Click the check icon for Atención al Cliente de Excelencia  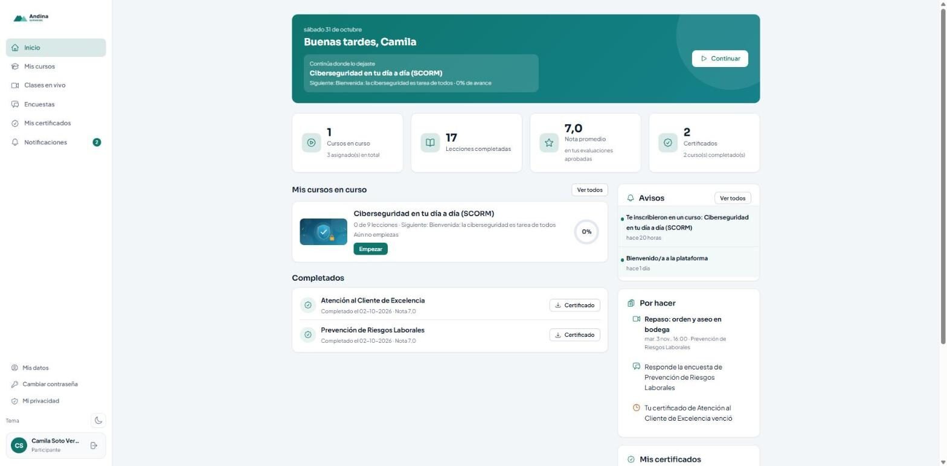coord(308,305)
